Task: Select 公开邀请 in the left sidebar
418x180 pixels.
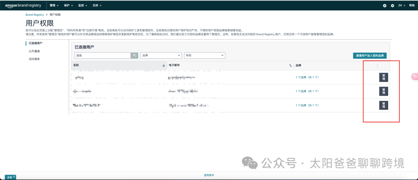Action: point(34,51)
